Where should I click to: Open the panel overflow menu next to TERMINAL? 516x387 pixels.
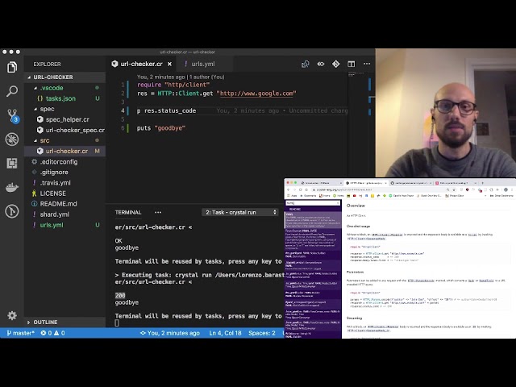pos(158,212)
